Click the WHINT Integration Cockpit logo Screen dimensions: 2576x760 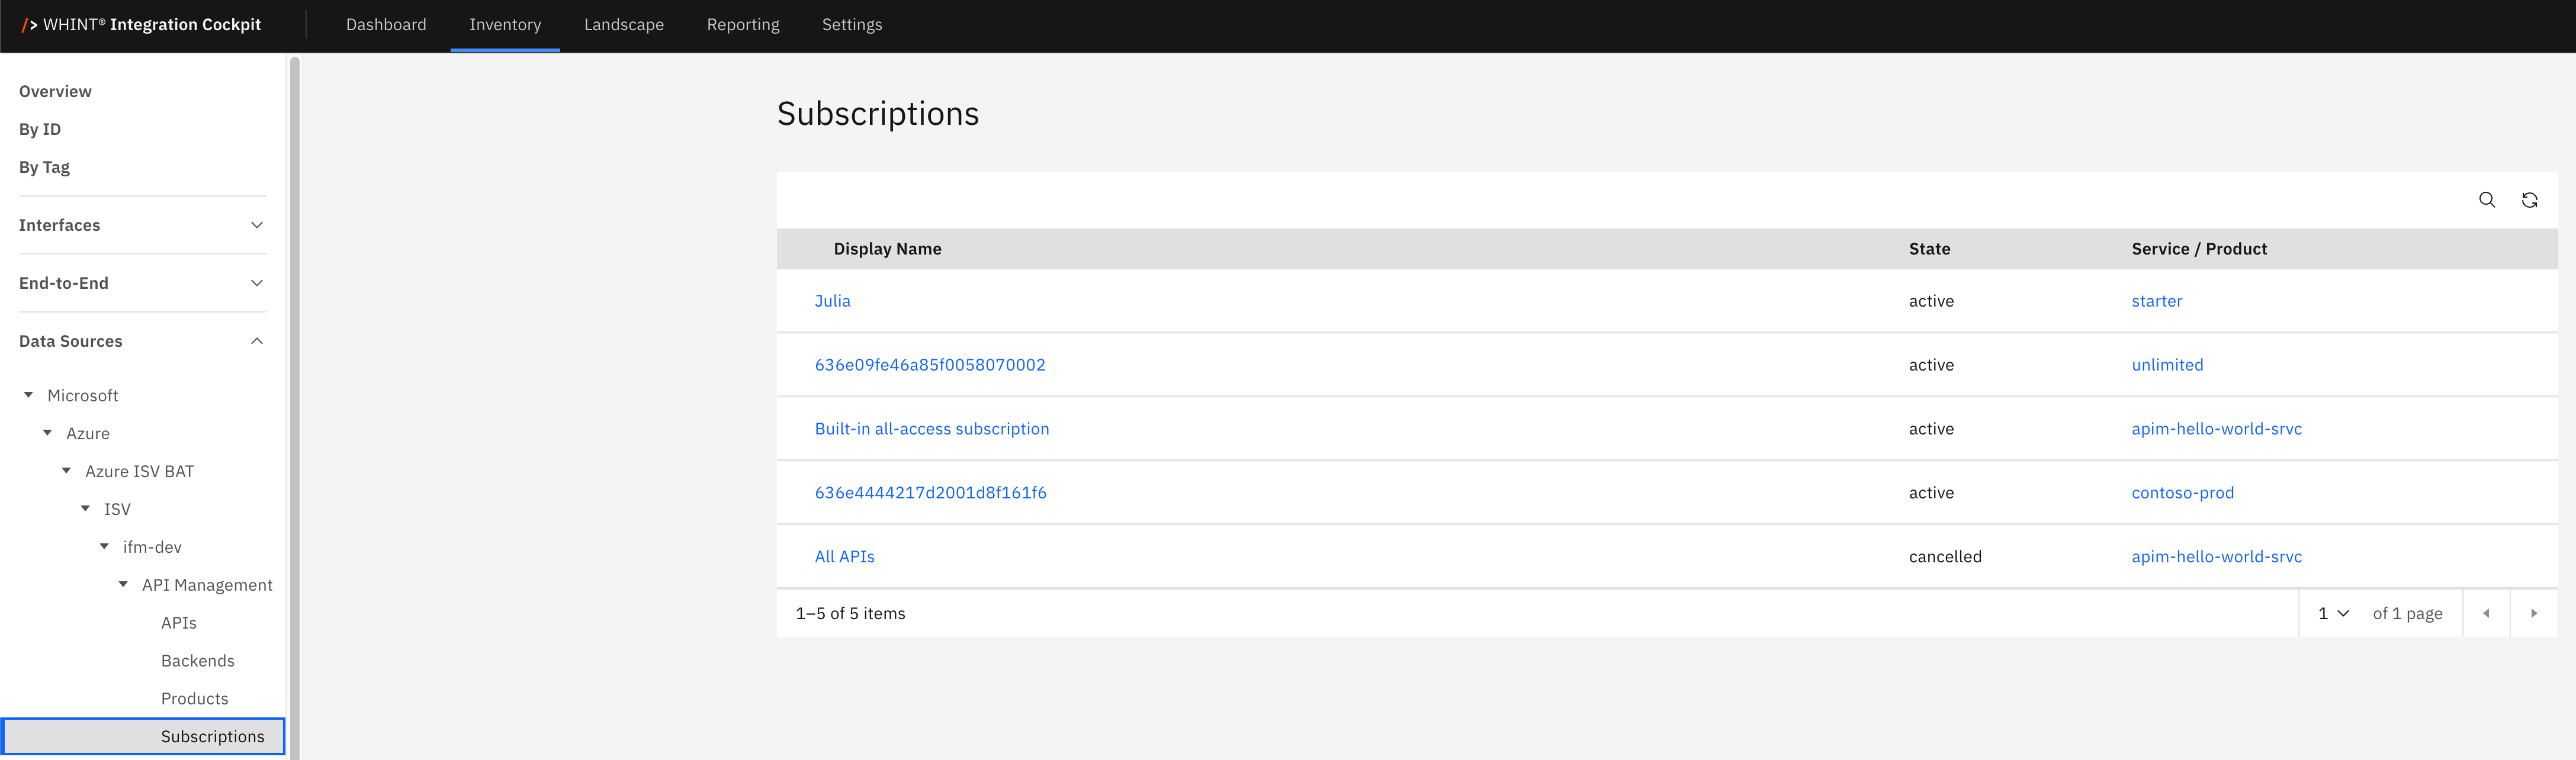(141, 25)
